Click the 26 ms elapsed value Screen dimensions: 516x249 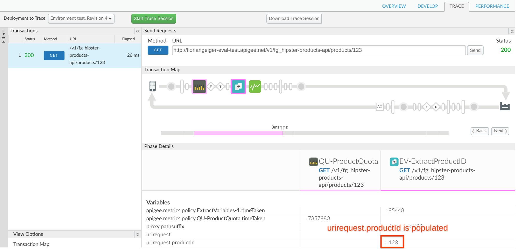[x=133, y=55]
